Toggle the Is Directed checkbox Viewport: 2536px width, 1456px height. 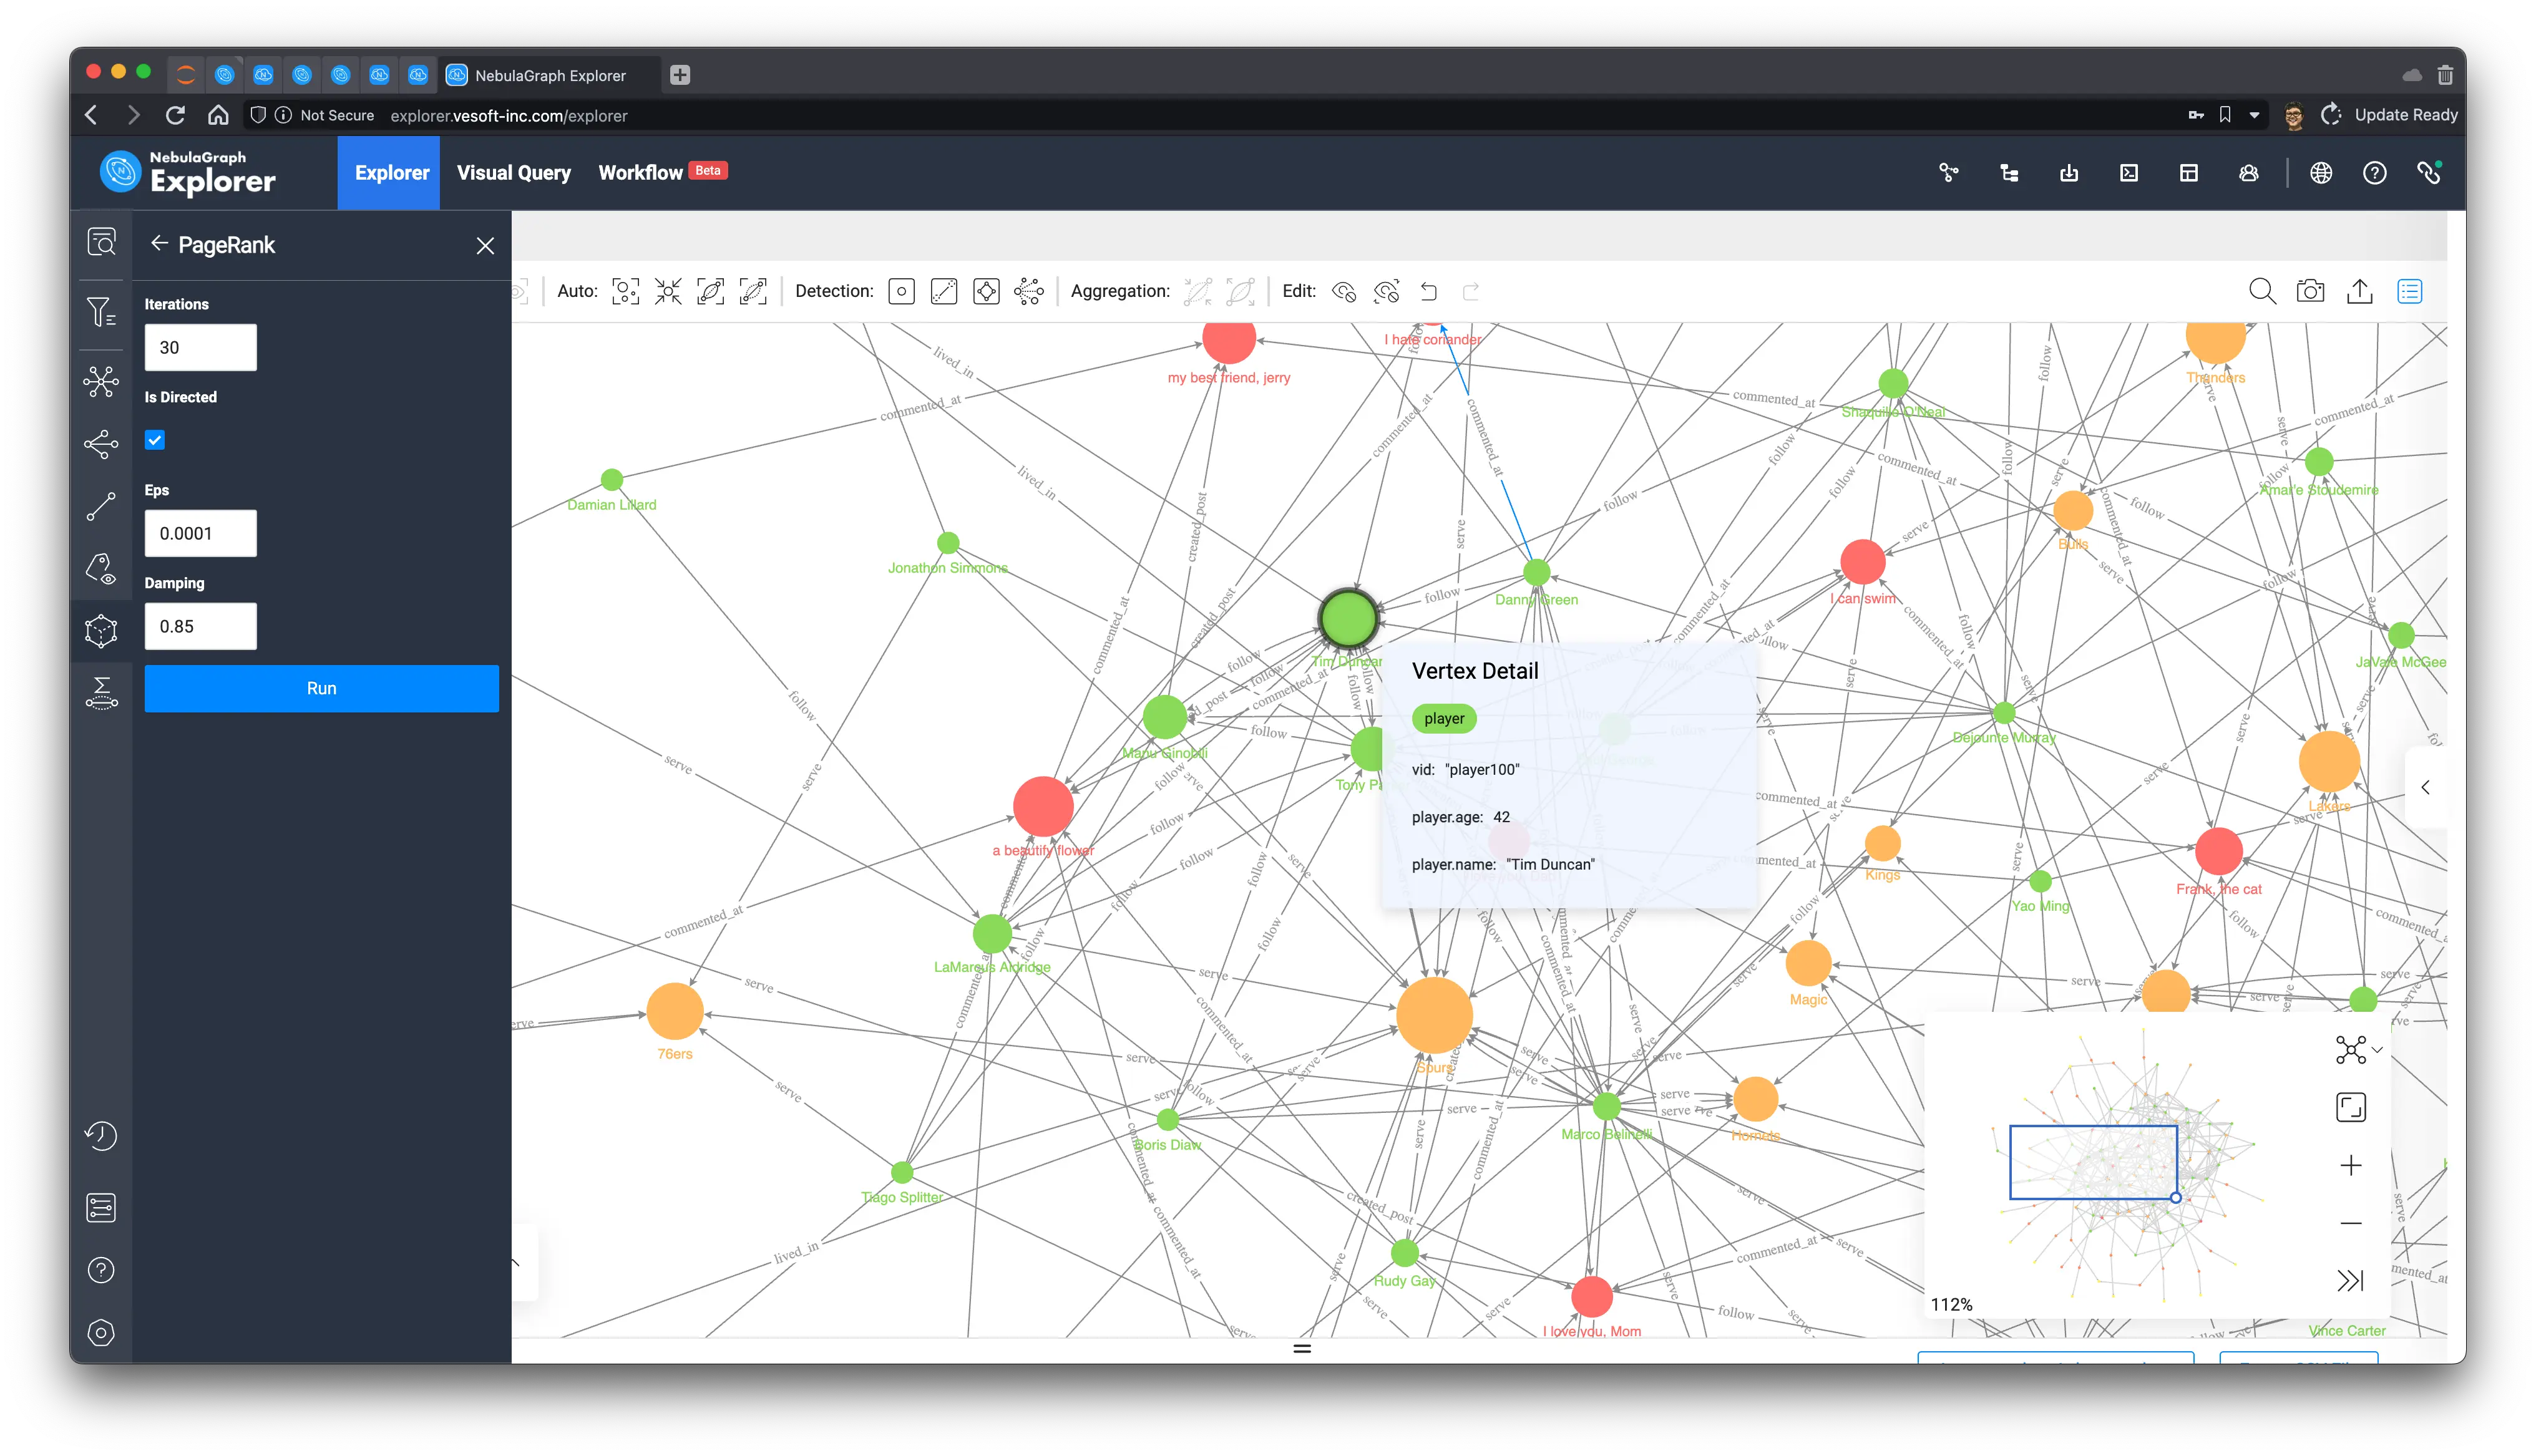point(155,439)
